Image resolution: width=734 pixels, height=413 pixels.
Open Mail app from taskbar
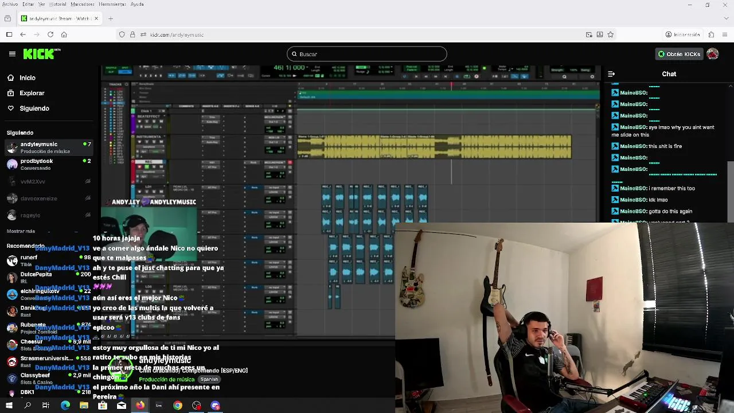pyautogui.click(x=122, y=406)
